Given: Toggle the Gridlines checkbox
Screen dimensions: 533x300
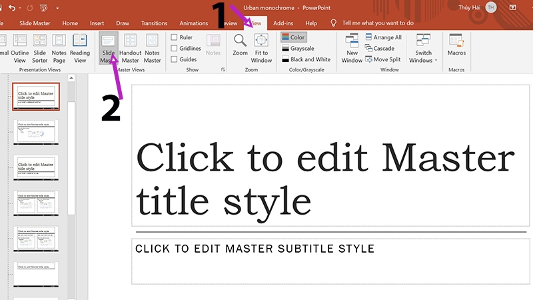Looking at the screenshot, I should [175, 49].
